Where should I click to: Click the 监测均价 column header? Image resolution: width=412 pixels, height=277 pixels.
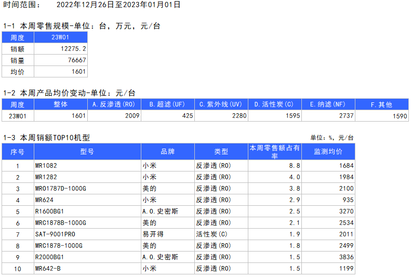click(328, 151)
